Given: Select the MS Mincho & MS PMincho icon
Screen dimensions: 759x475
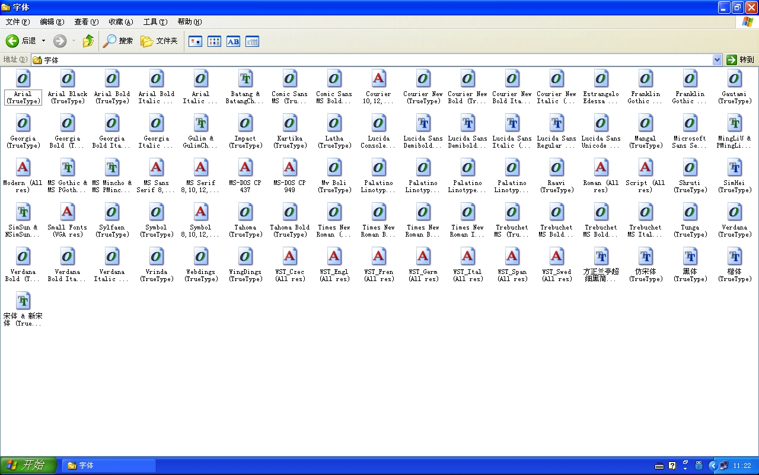Looking at the screenshot, I should coord(112,167).
